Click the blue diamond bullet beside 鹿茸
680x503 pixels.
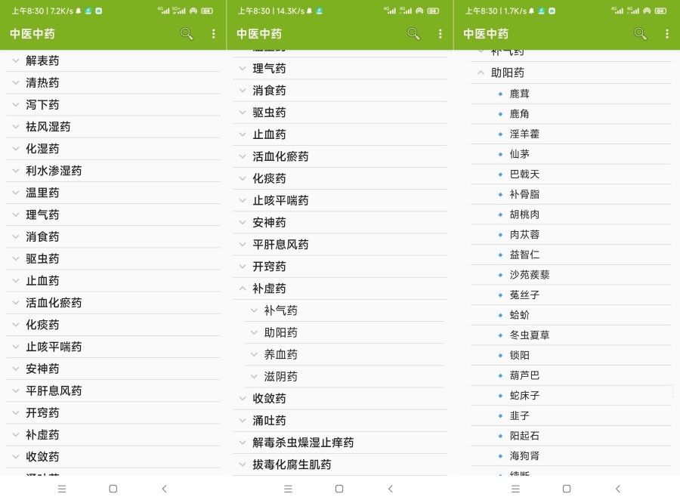pos(499,94)
